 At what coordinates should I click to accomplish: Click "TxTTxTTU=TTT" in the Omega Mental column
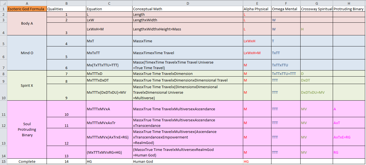(286, 74)
